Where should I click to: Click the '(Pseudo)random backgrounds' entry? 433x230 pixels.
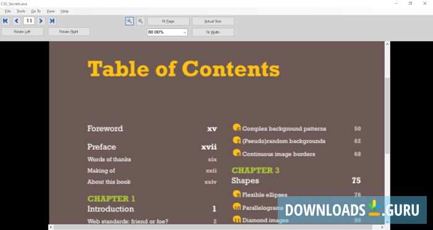[x=283, y=141]
